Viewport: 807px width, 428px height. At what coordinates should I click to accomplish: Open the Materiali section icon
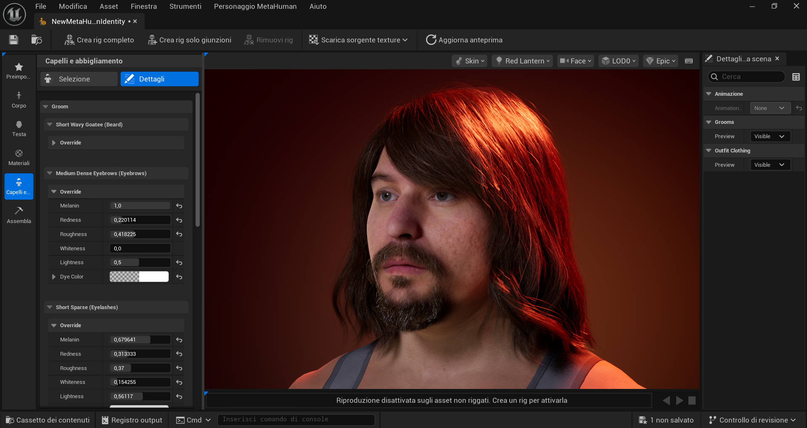19,158
